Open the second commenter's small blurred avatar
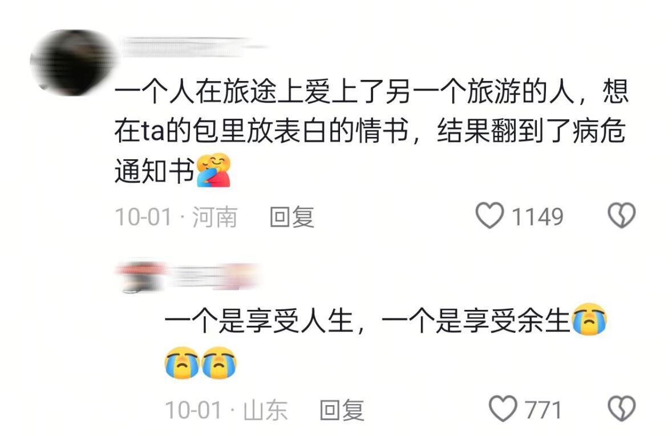 point(140,277)
